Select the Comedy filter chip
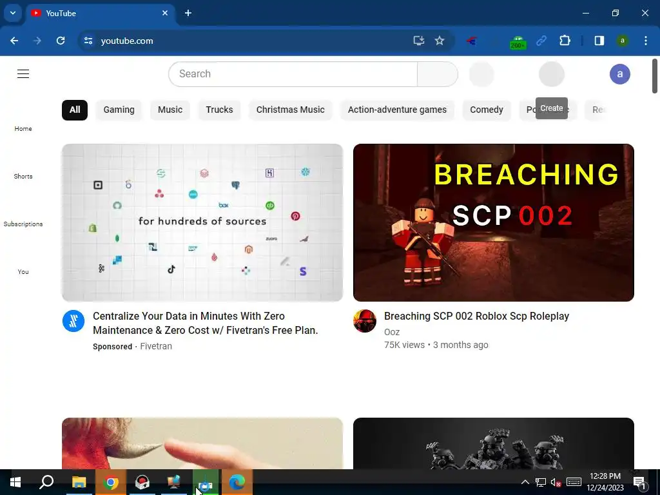Viewport: 660px width, 495px height. (x=486, y=110)
